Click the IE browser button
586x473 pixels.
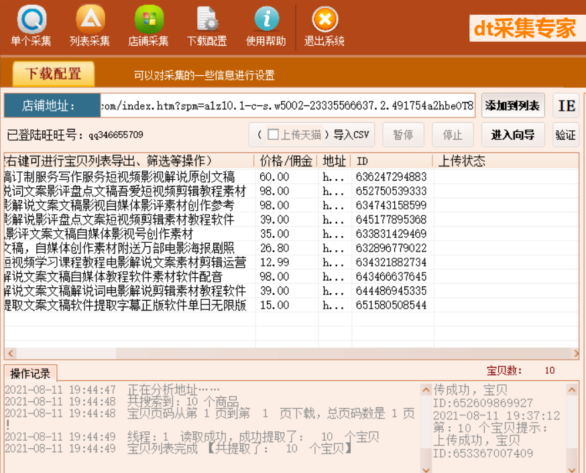[x=565, y=106]
